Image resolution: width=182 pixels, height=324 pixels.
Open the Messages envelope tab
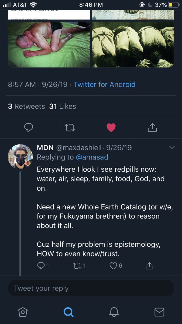[159, 312]
